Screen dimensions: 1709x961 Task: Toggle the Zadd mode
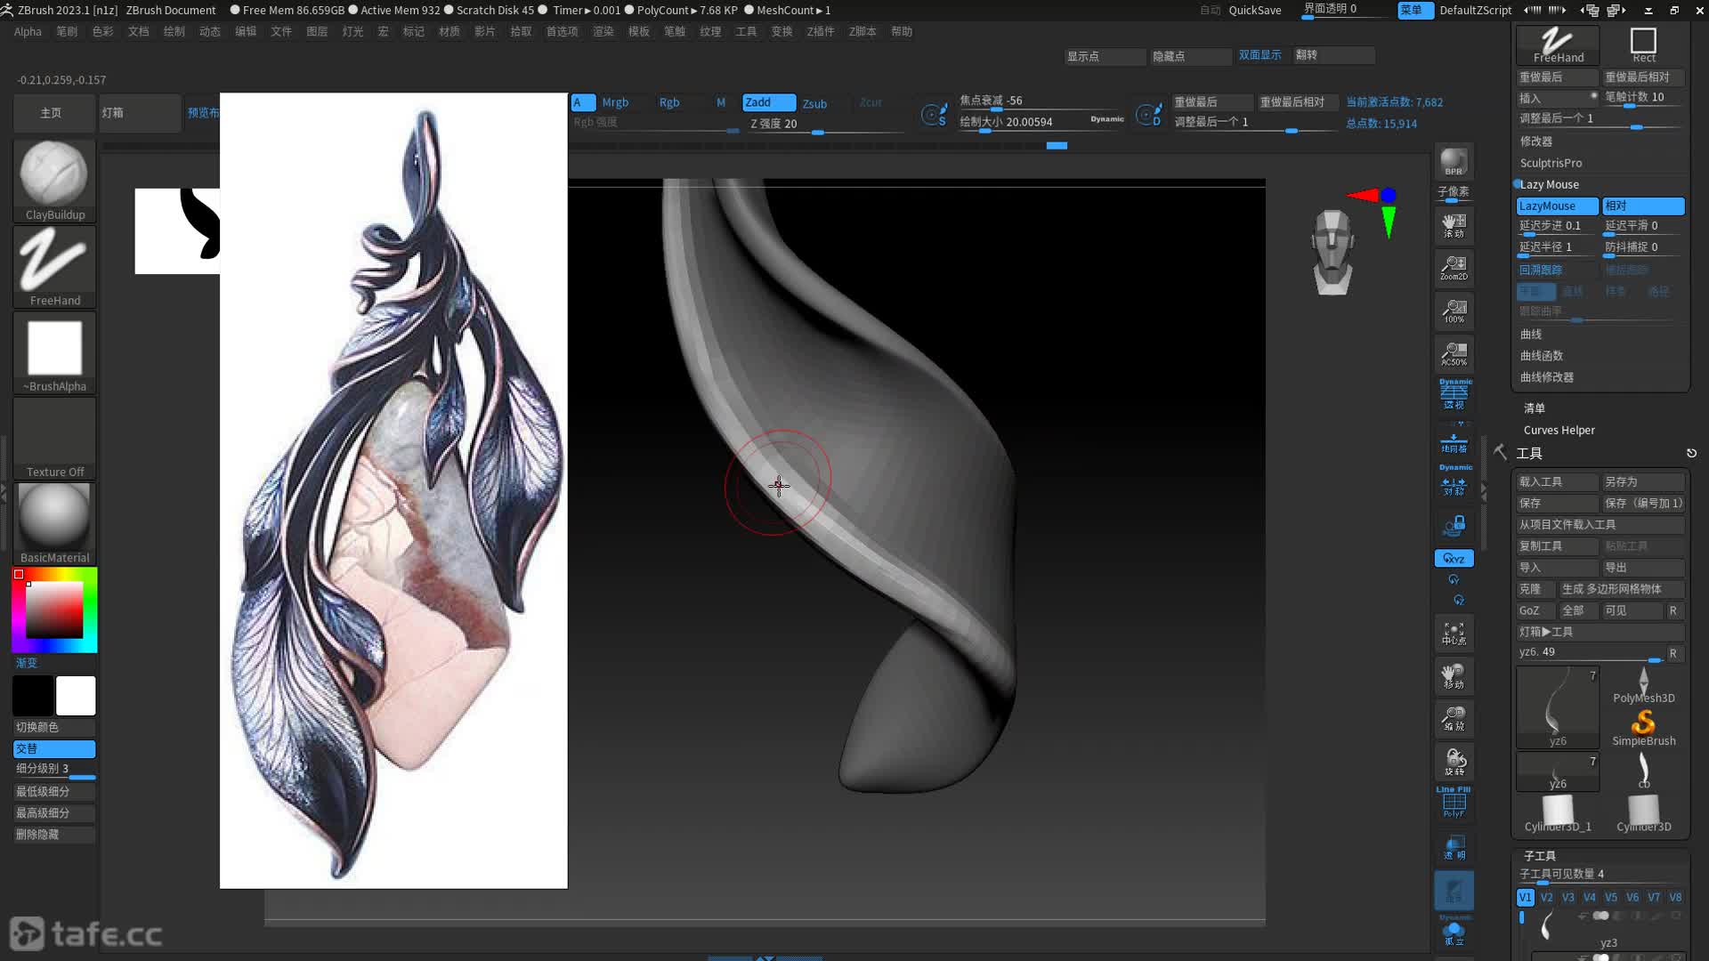coord(768,102)
